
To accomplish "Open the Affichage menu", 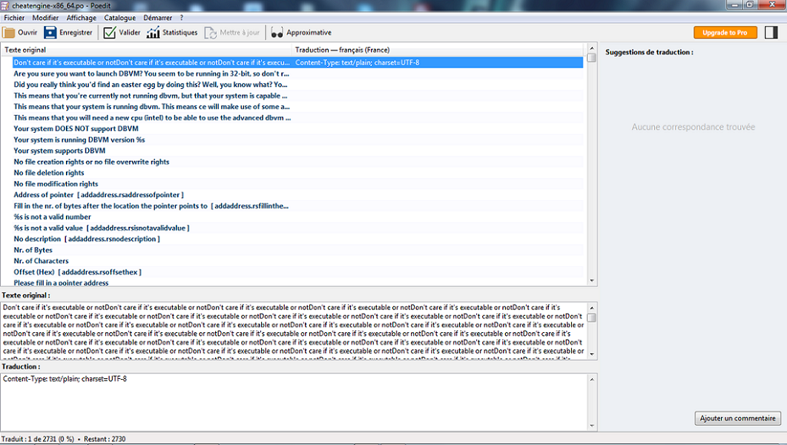I will [82, 17].
